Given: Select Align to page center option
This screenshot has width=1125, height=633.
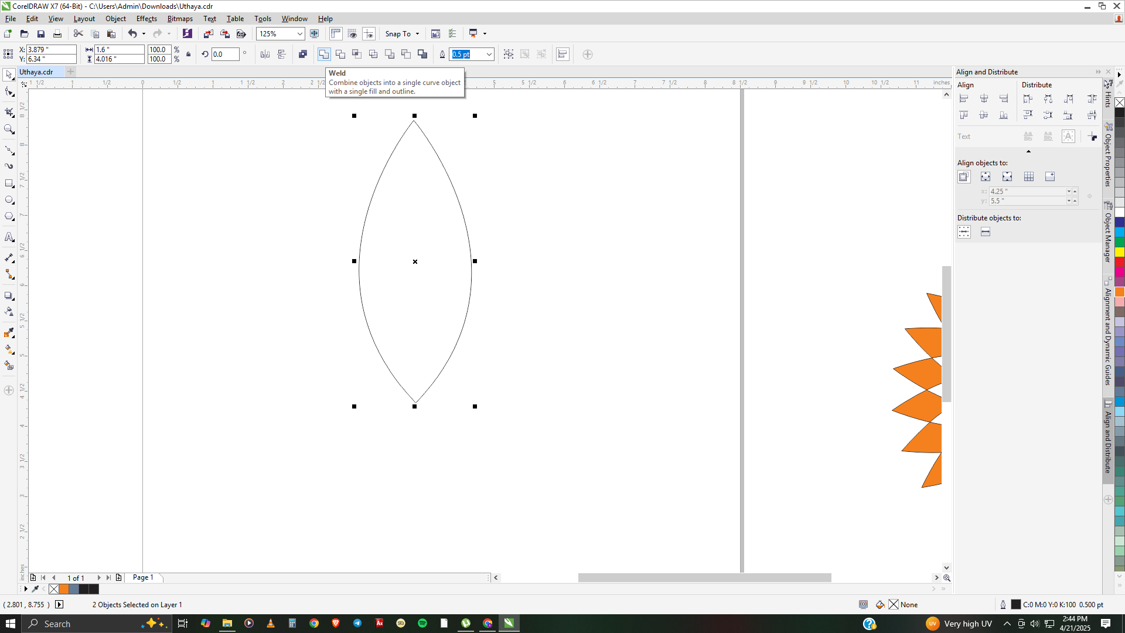Looking at the screenshot, I should click(x=1007, y=176).
